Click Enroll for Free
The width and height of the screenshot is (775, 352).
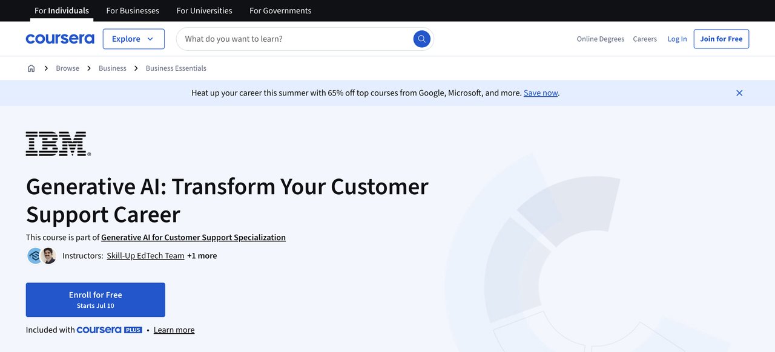[x=95, y=299]
